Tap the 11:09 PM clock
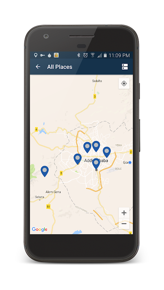This screenshot has height=290, width=164. click(119, 55)
